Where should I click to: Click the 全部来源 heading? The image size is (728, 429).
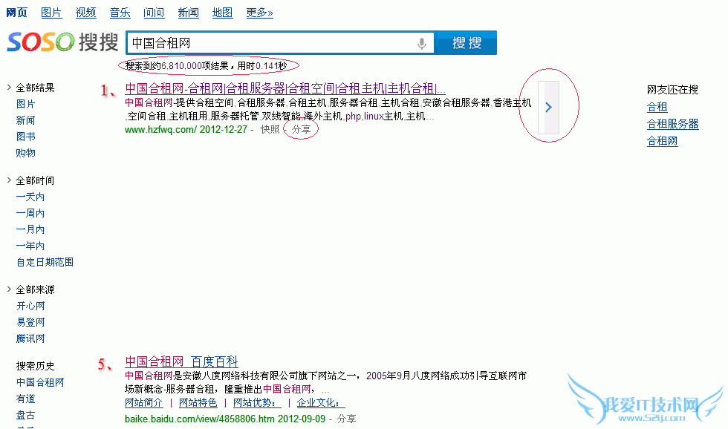point(36,289)
